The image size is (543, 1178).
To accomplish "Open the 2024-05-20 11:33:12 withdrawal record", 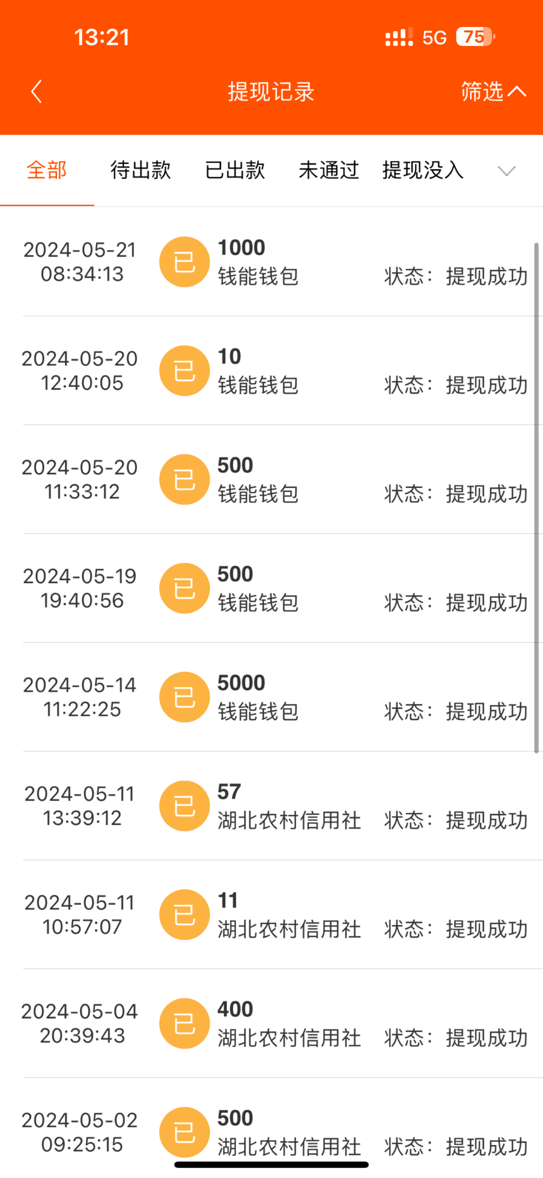I will click(x=274, y=480).
